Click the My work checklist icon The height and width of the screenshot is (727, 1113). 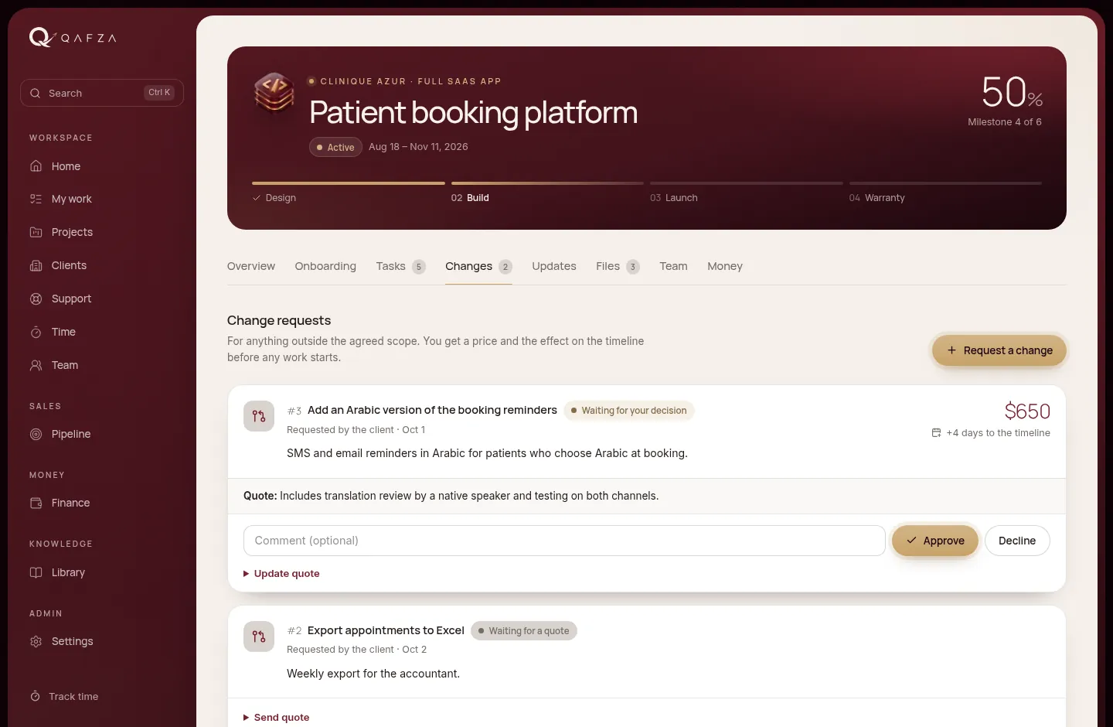click(36, 199)
